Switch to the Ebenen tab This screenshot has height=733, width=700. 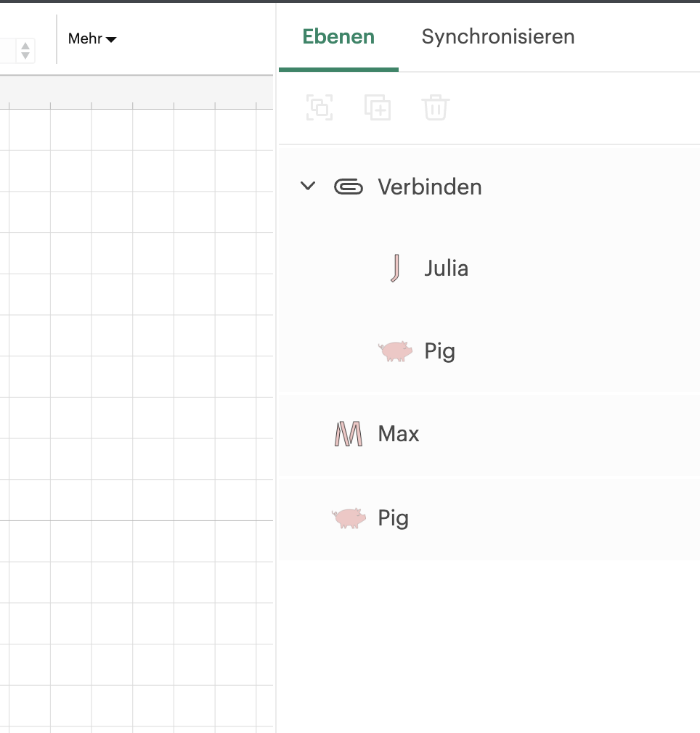pyautogui.click(x=338, y=37)
